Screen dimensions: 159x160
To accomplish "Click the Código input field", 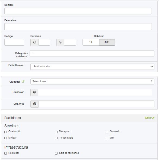I will click(x=14, y=42).
